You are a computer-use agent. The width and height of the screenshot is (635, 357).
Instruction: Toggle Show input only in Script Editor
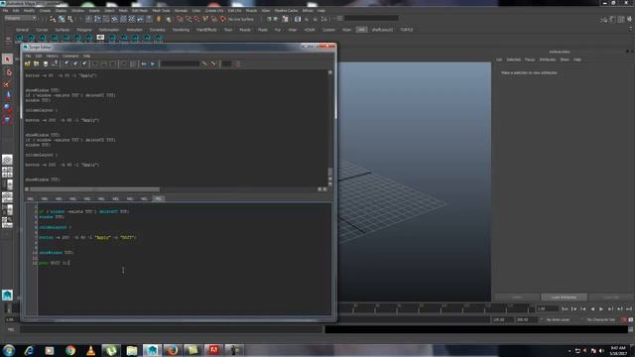[104, 63]
